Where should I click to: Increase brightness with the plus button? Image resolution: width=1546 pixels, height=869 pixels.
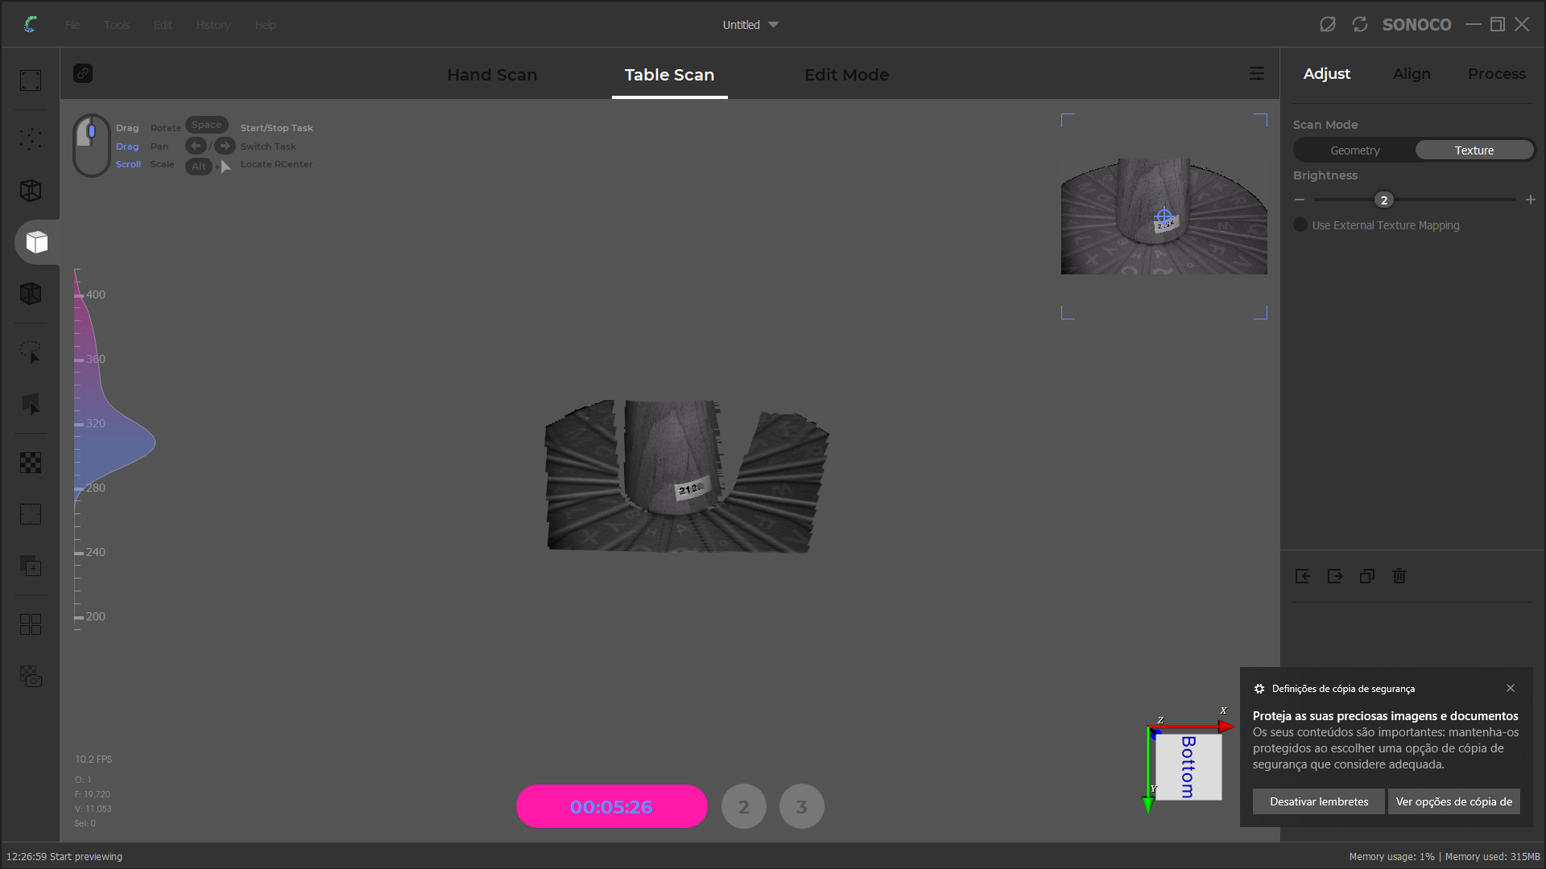tap(1530, 200)
